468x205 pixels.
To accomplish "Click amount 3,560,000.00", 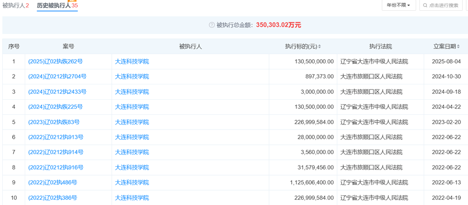I will [317, 152].
